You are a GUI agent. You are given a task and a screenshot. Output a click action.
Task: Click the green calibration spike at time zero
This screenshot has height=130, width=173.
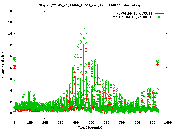click(x=14, y=58)
